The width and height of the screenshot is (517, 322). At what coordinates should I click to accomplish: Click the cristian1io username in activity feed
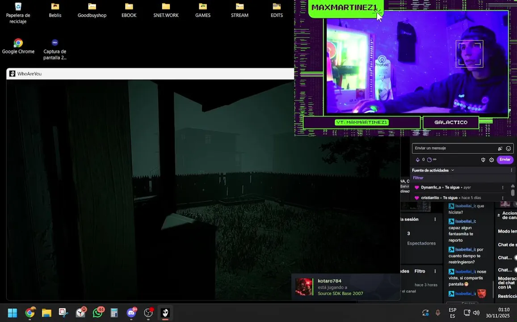click(x=430, y=198)
